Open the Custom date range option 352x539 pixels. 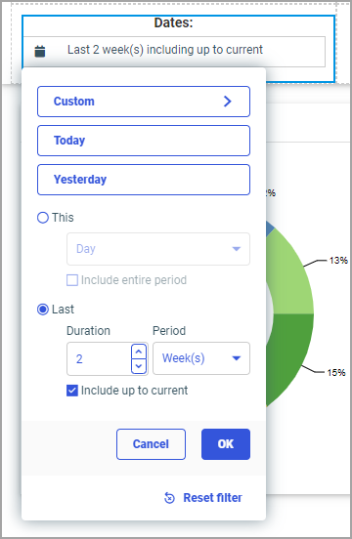coord(144,102)
